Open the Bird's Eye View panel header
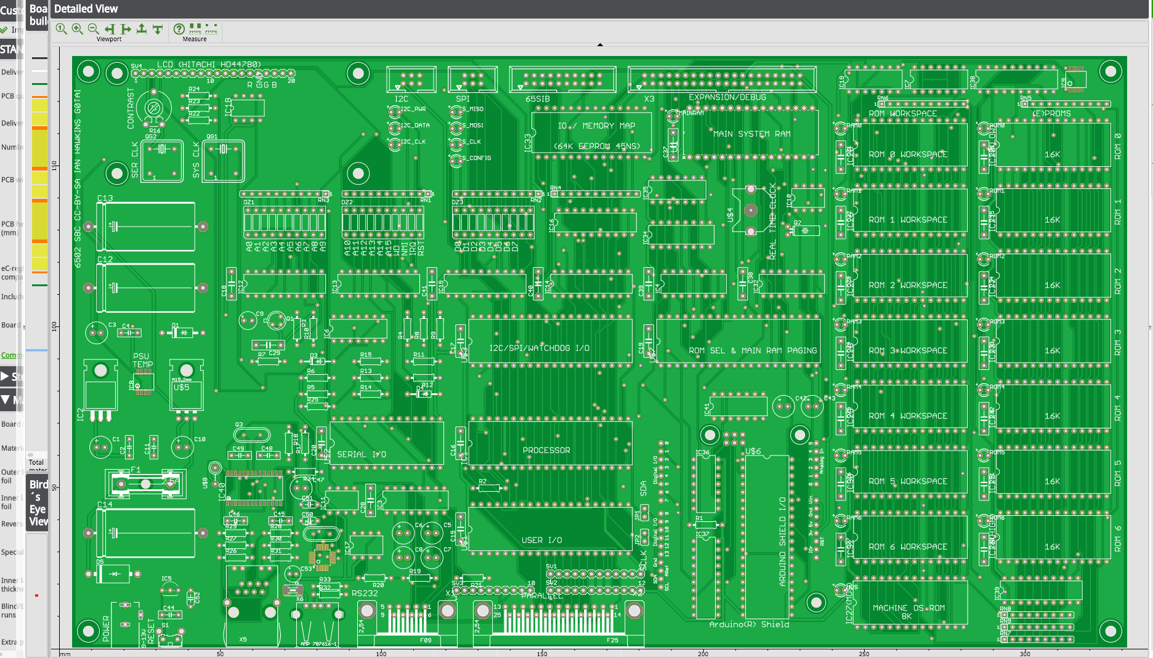Image resolution: width=1153 pixels, height=658 pixels. (38, 503)
